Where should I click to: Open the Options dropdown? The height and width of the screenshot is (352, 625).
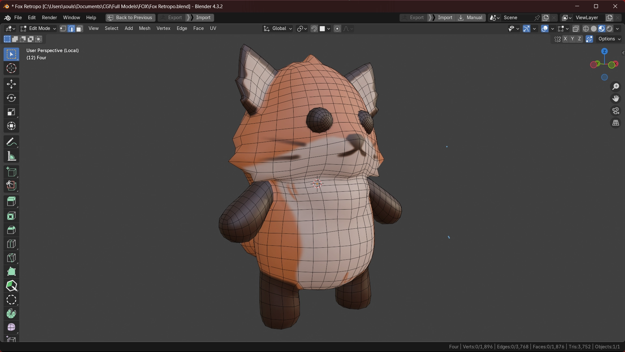(609, 39)
